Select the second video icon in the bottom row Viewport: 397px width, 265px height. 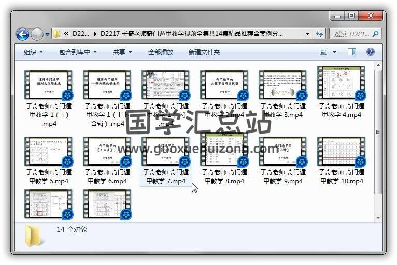(107, 204)
